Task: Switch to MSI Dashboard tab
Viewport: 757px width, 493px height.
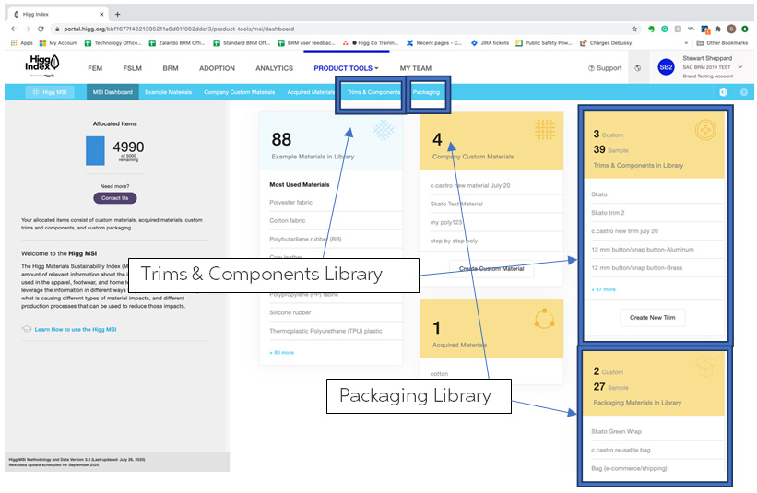Action: point(112,92)
